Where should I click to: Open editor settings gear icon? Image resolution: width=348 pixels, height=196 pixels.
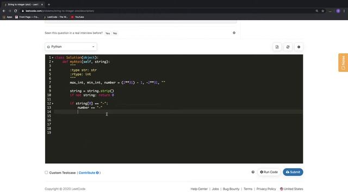pos(299,47)
